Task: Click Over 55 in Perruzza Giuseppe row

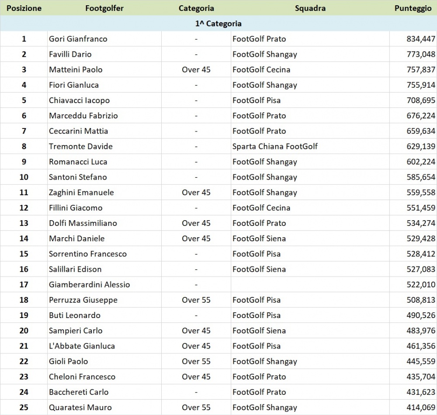Action: pos(196,300)
